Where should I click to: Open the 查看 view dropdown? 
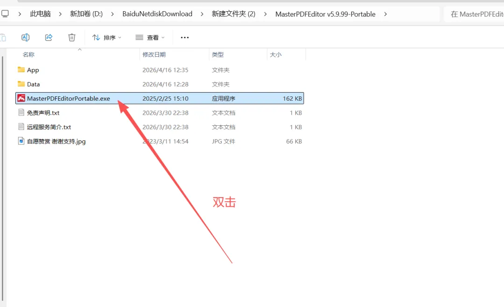click(x=150, y=38)
